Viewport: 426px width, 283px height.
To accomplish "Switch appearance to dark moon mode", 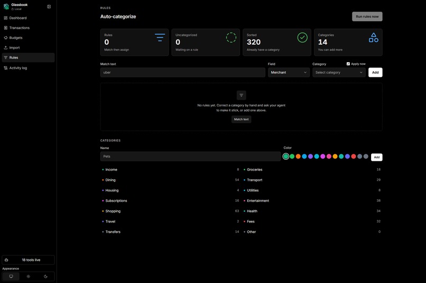I will 45,277.
